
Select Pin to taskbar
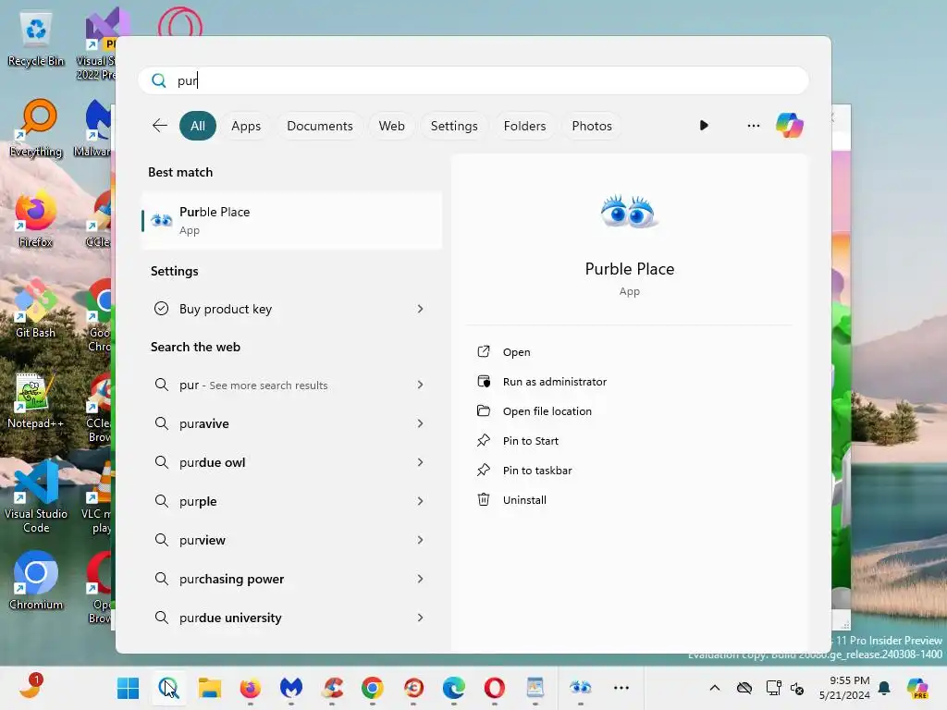[537, 471]
